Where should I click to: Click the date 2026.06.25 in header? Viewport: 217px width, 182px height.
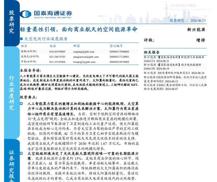[198, 21]
